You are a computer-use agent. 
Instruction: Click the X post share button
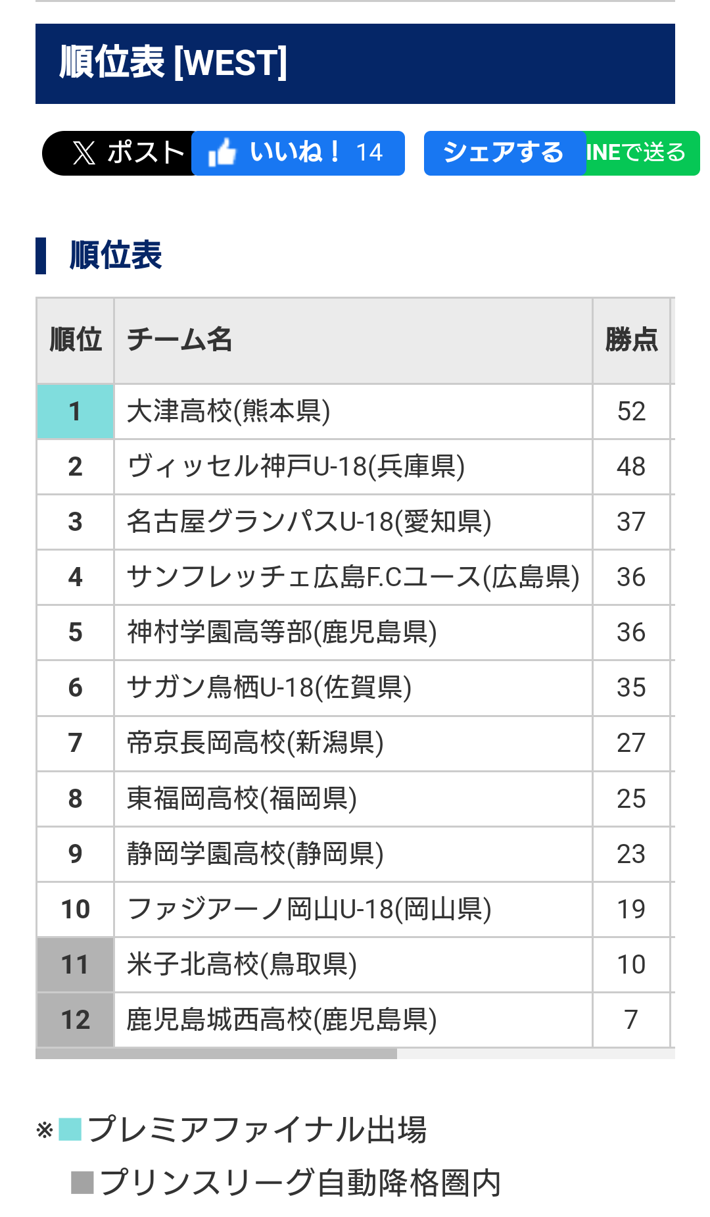point(118,153)
